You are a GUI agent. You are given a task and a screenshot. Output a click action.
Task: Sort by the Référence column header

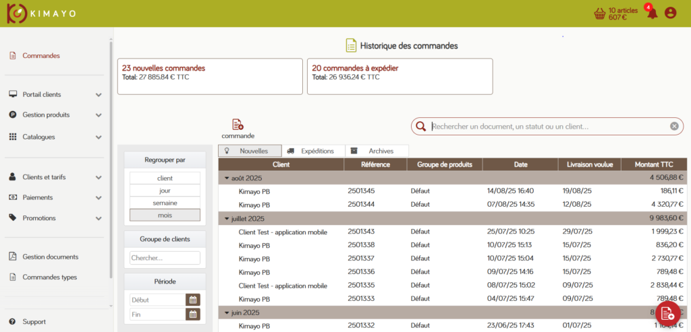pyautogui.click(x=375, y=164)
